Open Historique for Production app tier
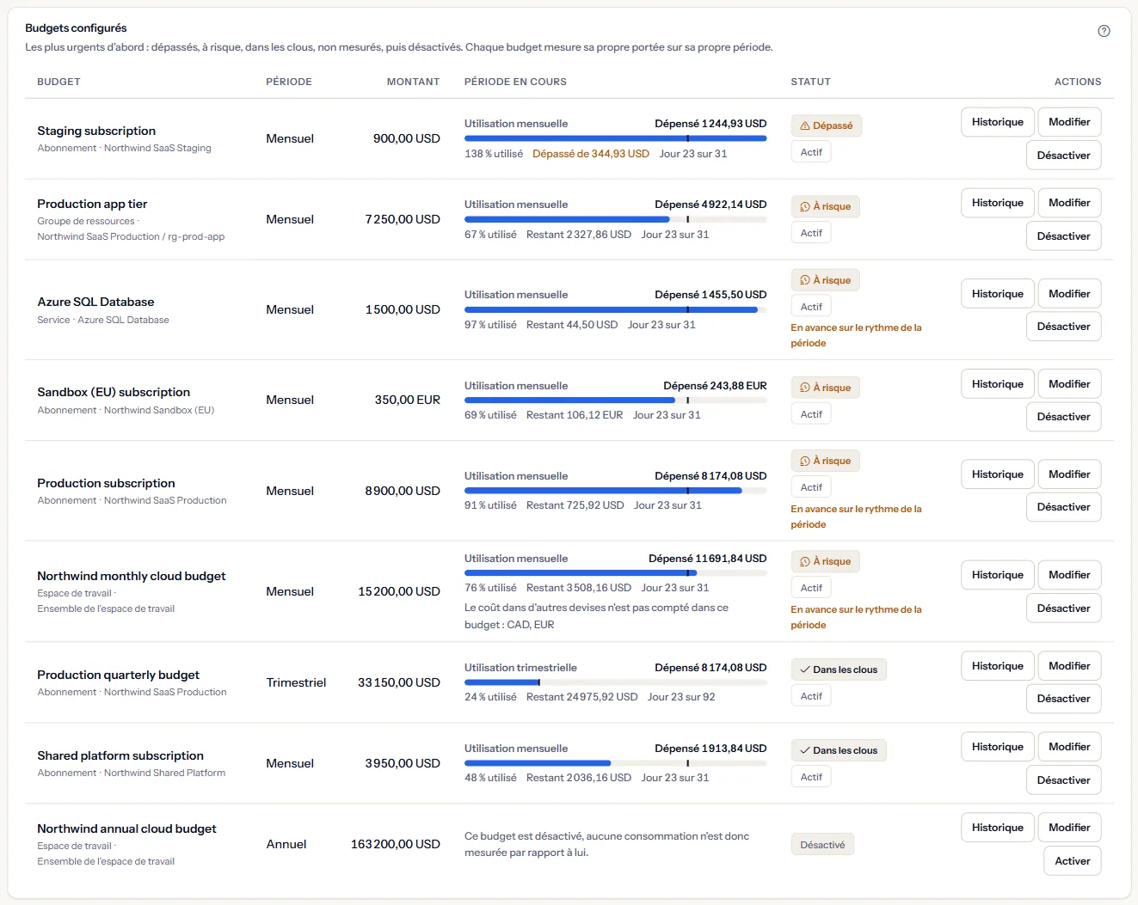1138x905 pixels. 998,203
